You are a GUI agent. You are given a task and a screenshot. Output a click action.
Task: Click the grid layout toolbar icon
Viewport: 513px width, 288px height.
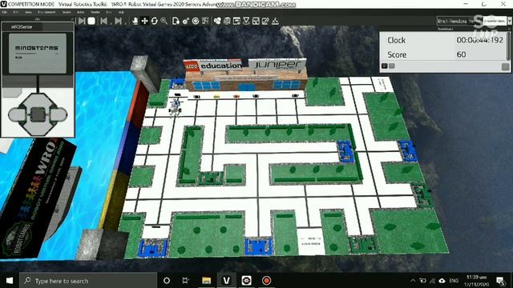point(205,21)
